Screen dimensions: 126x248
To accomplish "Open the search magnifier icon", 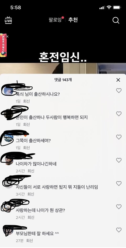I will tap(116, 20).
